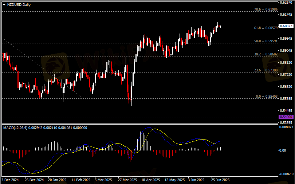Click the 0.55395 price axis value
The width and height of the screenshot is (295, 184).
click(286, 99)
